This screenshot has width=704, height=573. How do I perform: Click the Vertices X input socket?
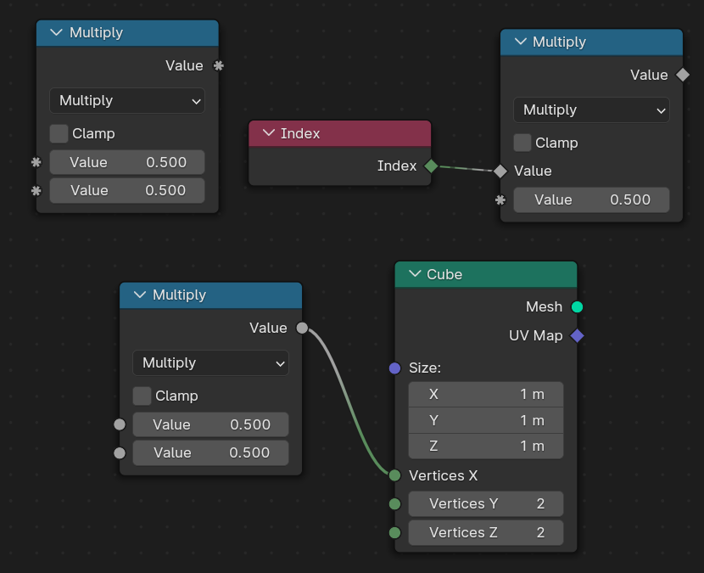click(394, 475)
